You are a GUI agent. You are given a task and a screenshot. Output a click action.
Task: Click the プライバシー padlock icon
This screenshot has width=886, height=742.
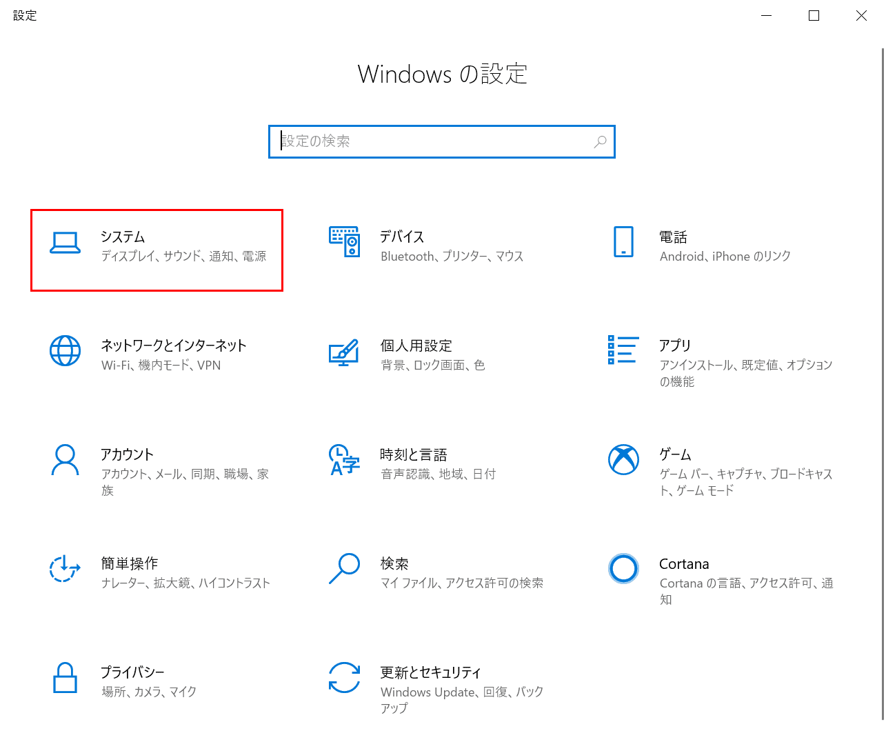(x=65, y=677)
